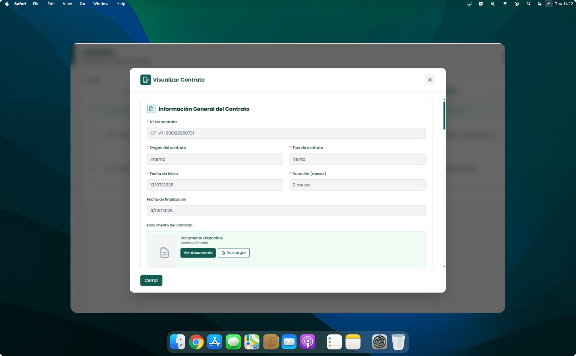Open the Tipo de contrato field
The height and width of the screenshot is (356, 576).
[x=357, y=159]
